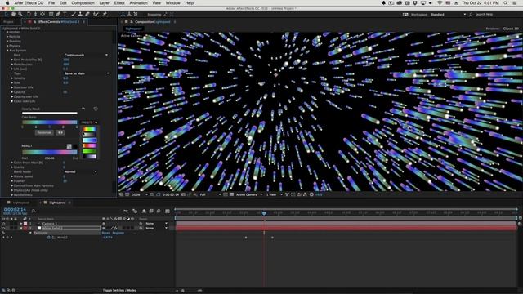Click the reset icon beside Opacity Result
Screen dimensions: 523x294
click(x=96, y=109)
